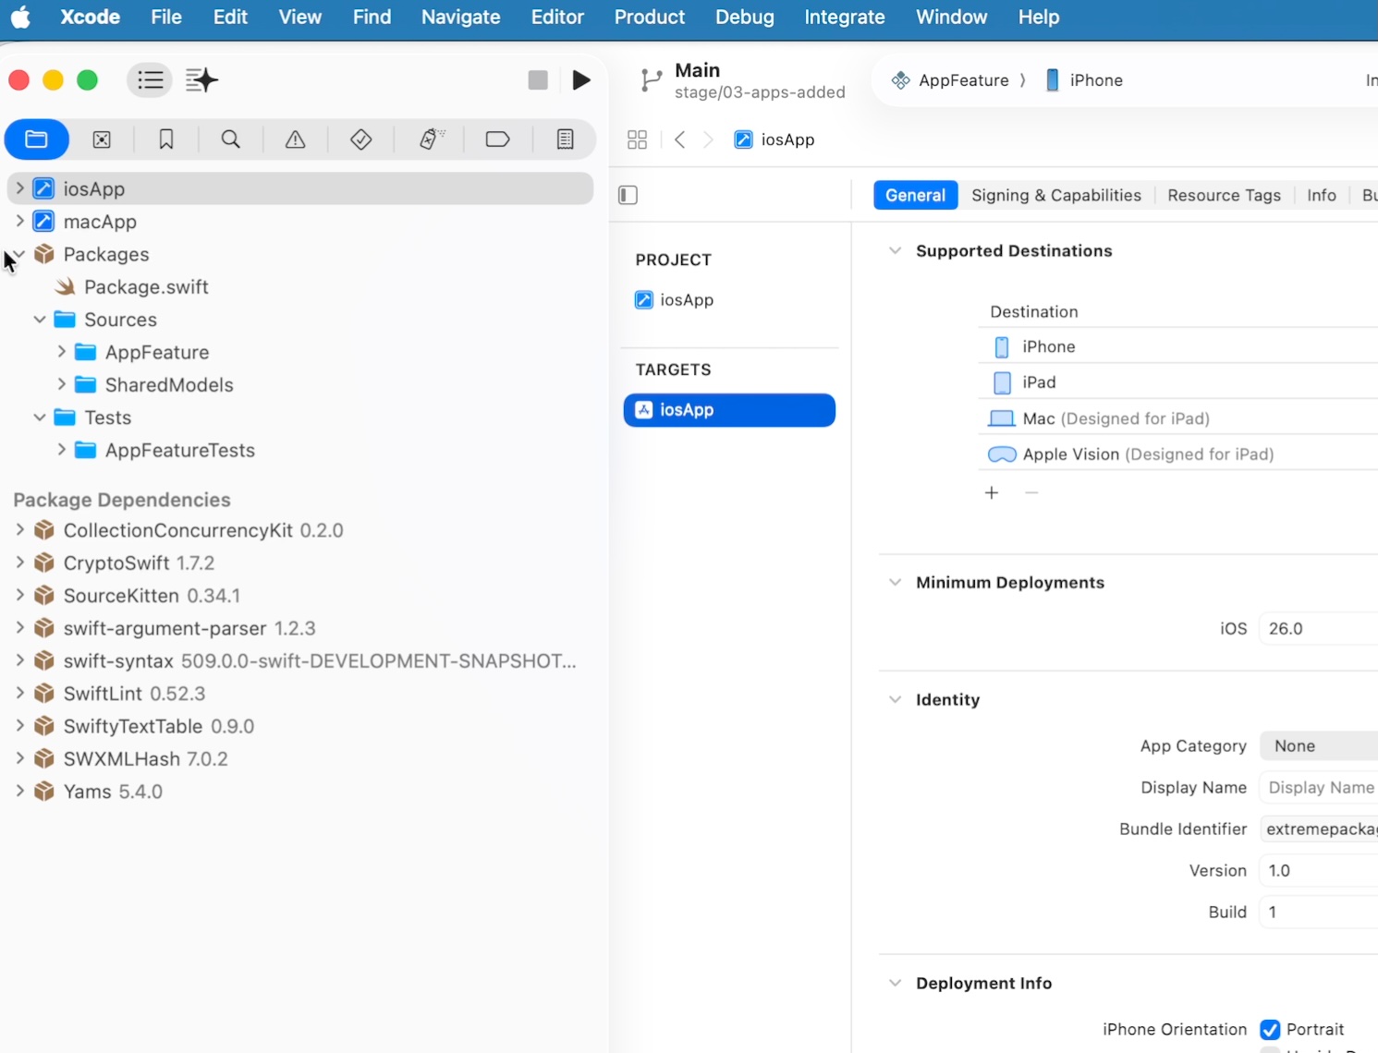Click the Run (play) button
The image size is (1378, 1053).
(x=581, y=80)
